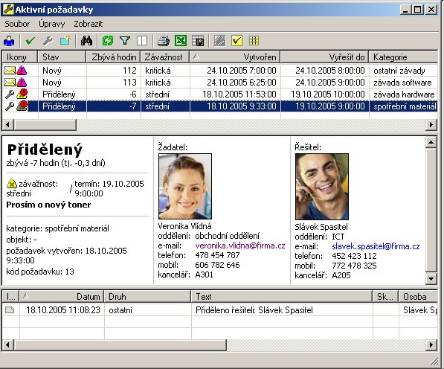The height and width of the screenshot is (369, 444).
Task: Open slavek.spasitel@firma.cz email link
Action: (x=376, y=246)
